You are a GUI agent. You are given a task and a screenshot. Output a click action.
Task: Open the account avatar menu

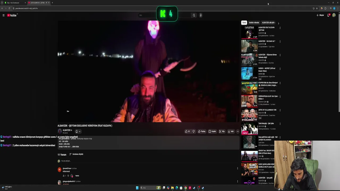pyautogui.click(x=334, y=15)
